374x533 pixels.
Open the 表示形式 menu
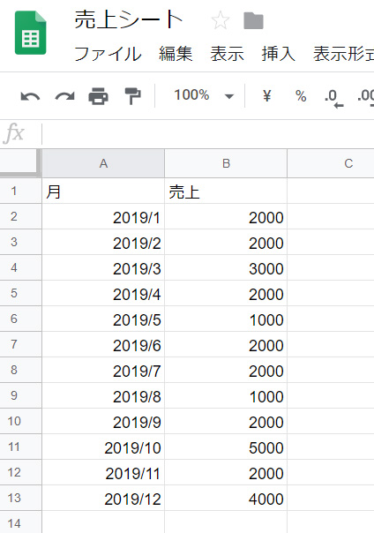343,54
